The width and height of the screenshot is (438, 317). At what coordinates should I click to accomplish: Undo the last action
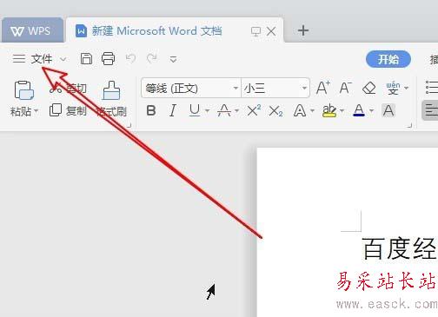point(130,59)
